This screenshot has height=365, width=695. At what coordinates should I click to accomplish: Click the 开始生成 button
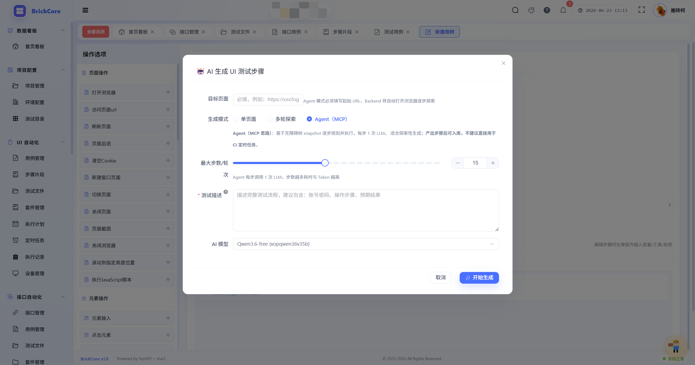tap(479, 278)
